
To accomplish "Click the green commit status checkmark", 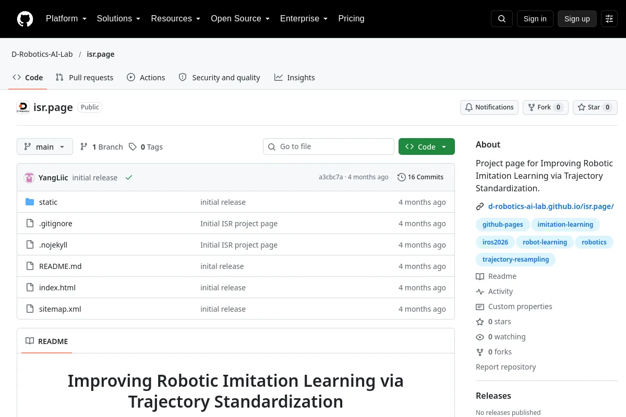I will coord(129,178).
